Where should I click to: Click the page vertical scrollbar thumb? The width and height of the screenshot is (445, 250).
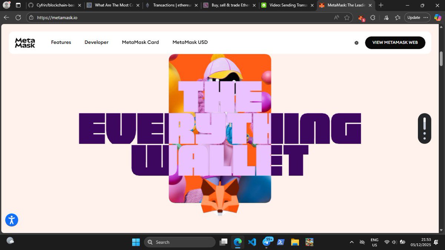point(441,59)
